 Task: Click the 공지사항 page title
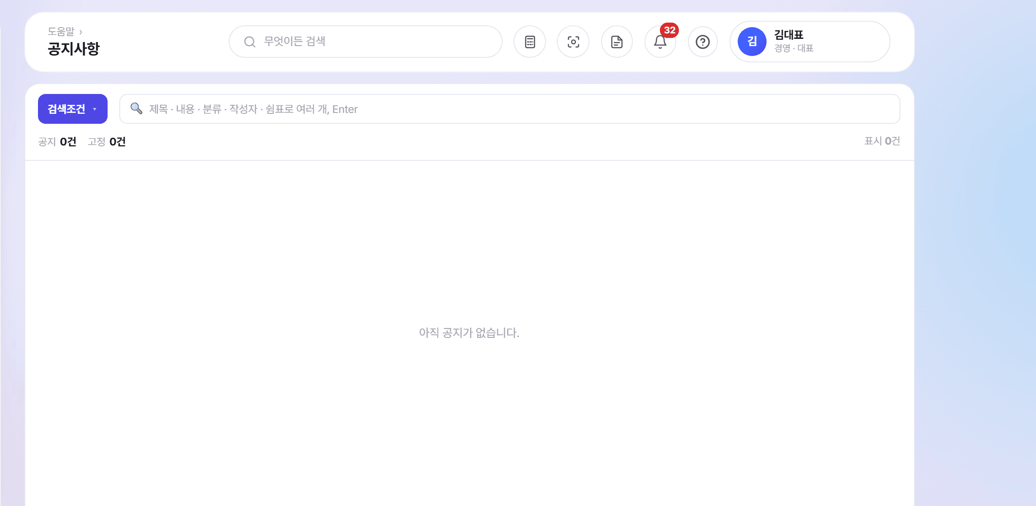[x=74, y=48]
